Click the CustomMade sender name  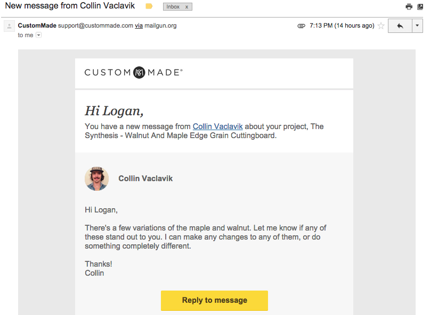(37, 25)
